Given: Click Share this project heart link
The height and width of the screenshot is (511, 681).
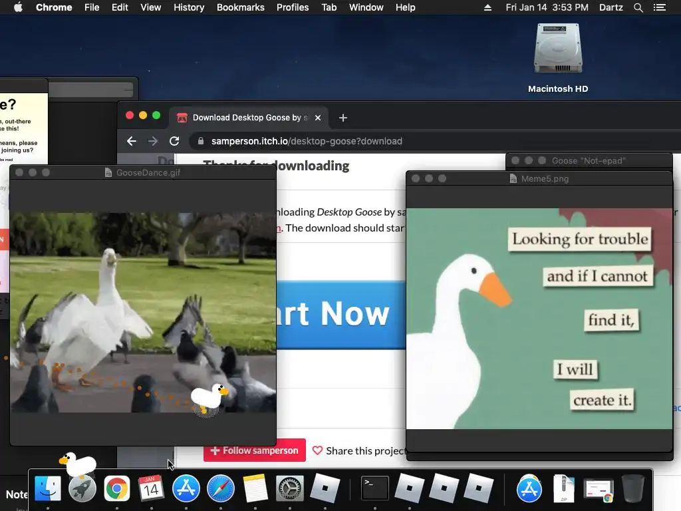Looking at the screenshot, I should tap(360, 451).
